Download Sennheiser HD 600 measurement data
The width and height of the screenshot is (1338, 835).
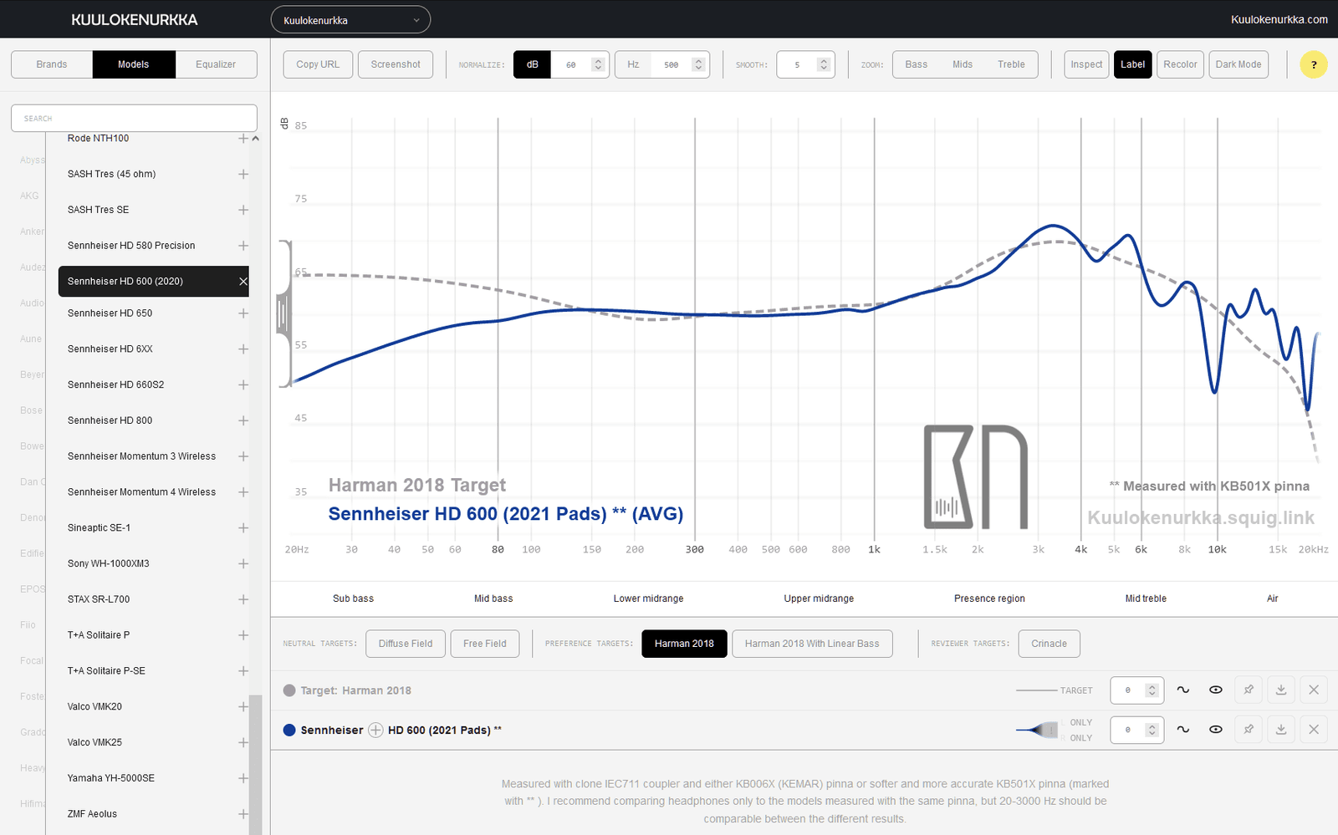tap(1281, 730)
